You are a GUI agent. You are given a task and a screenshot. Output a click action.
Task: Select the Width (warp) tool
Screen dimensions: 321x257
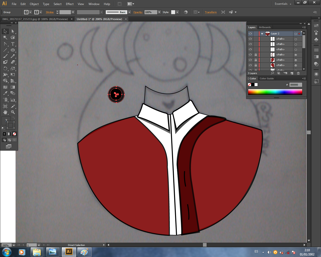coord(5,75)
